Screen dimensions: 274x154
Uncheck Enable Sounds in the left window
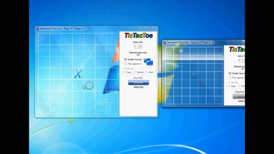click(x=125, y=59)
